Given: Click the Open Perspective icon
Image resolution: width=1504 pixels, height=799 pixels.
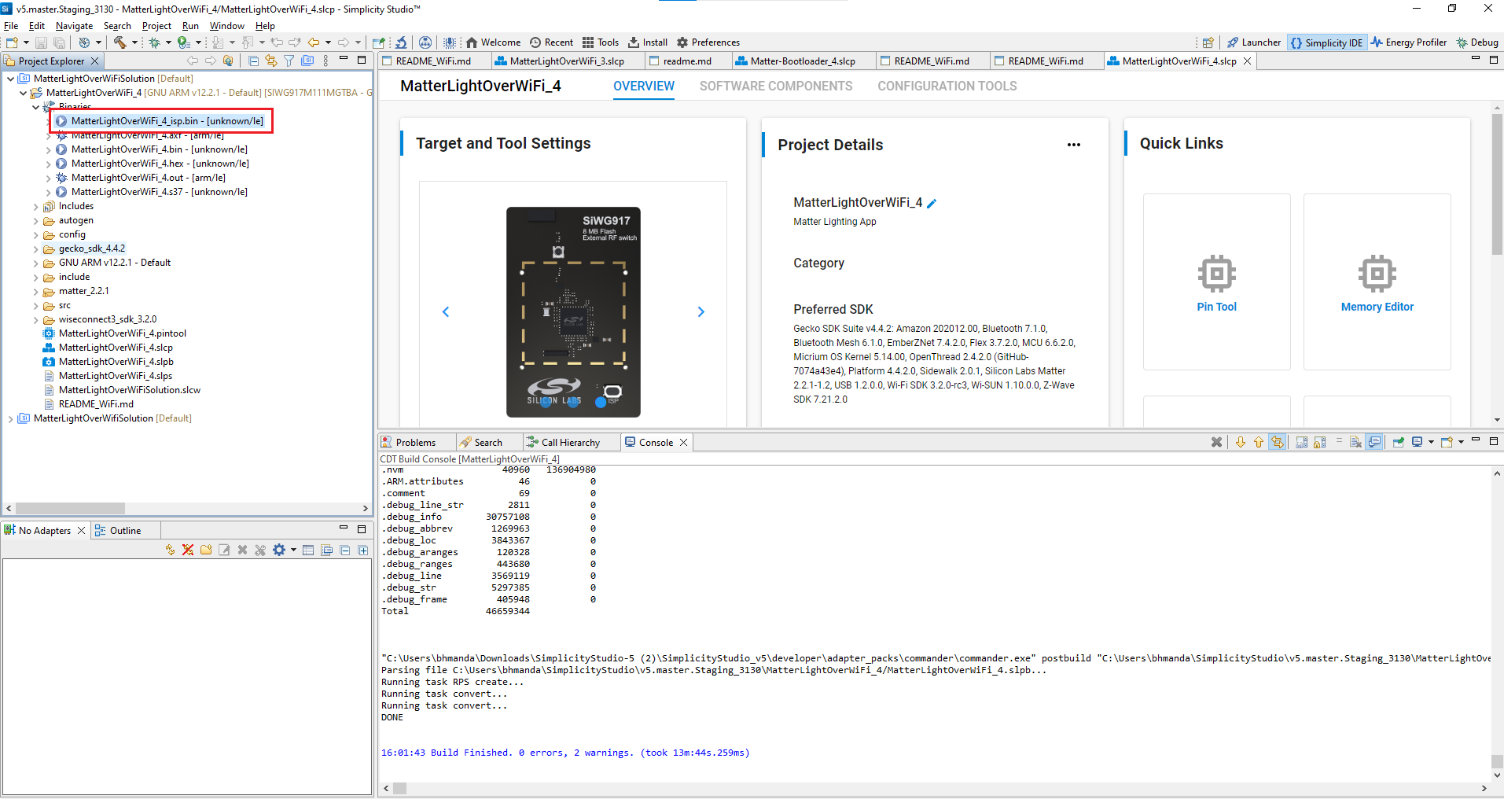Looking at the screenshot, I should [1208, 42].
